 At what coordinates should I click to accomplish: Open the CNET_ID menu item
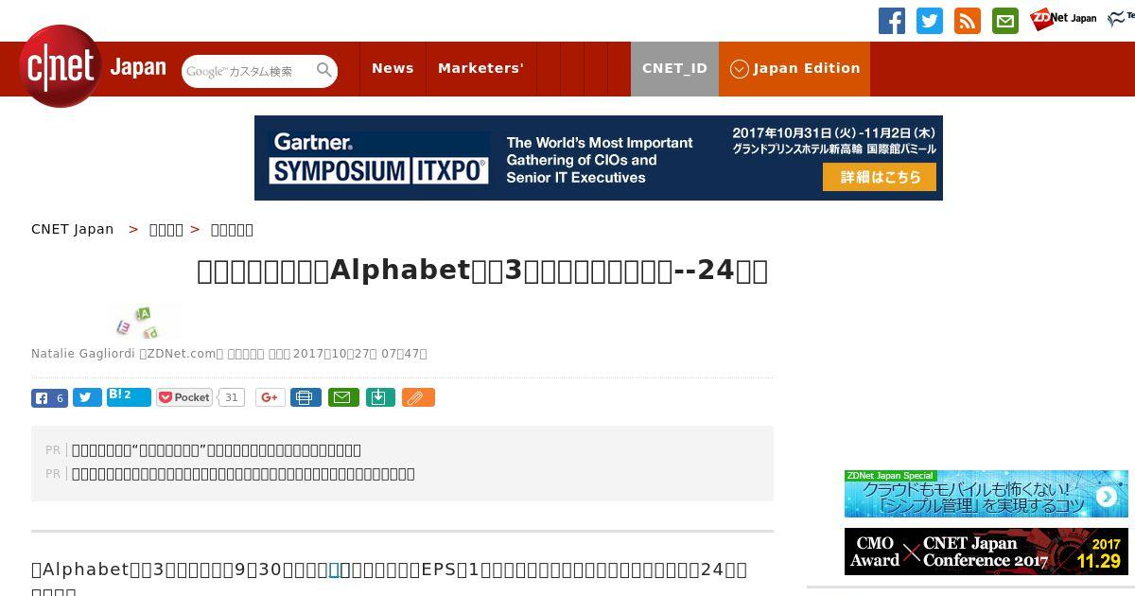point(674,68)
